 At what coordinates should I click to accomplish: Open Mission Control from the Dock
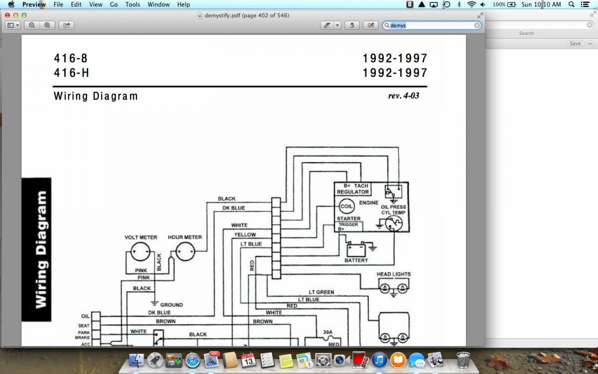point(174,360)
